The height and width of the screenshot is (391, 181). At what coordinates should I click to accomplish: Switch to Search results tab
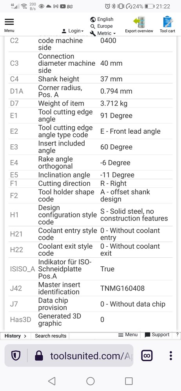pos(51,336)
